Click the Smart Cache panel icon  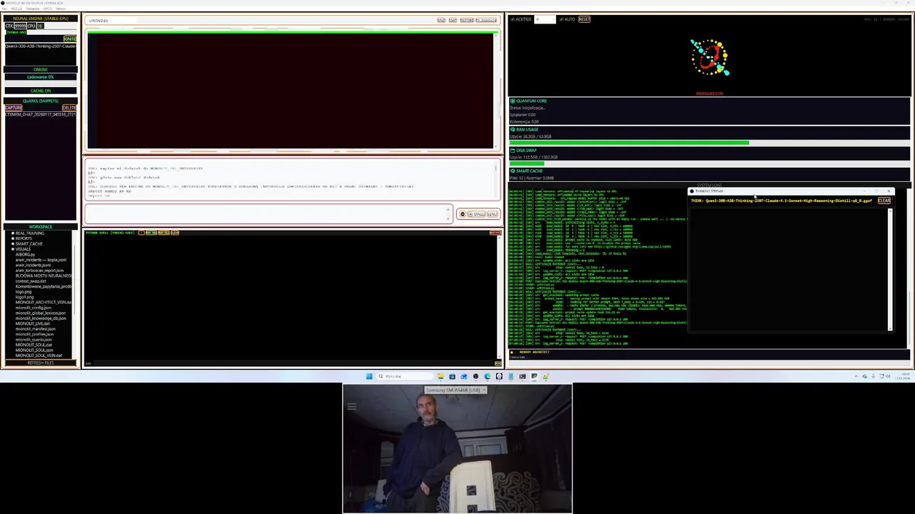tap(513, 171)
